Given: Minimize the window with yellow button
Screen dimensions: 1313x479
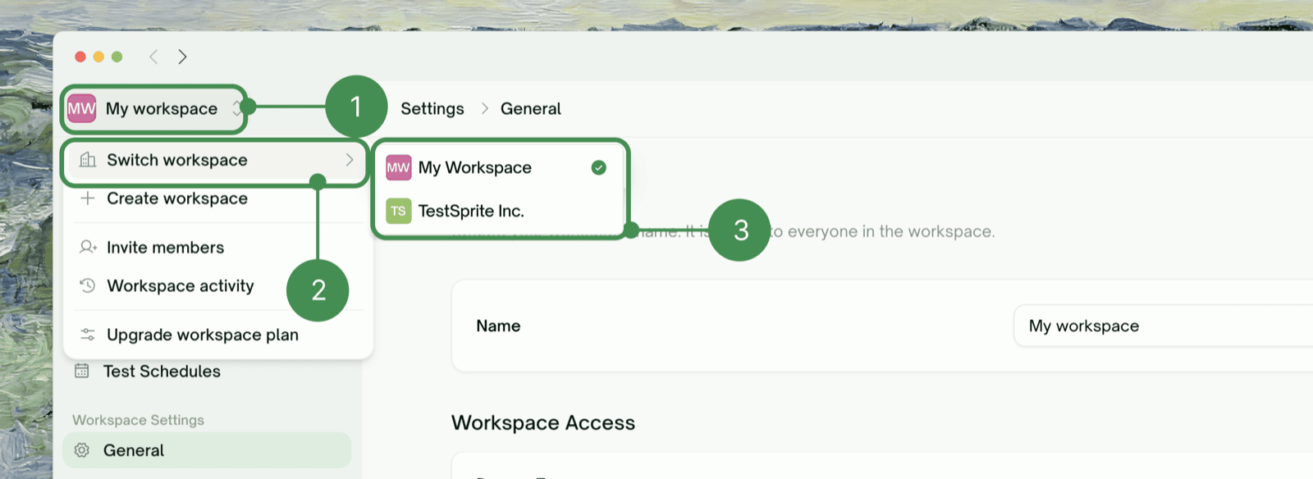Looking at the screenshot, I should coord(98,57).
